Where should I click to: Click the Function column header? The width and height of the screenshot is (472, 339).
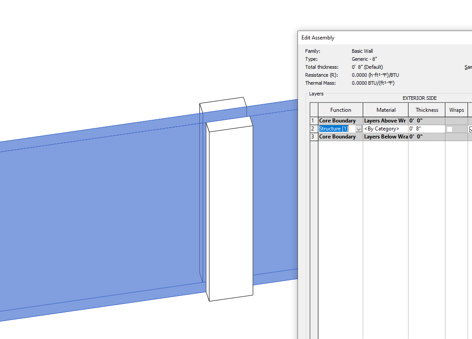[341, 110]
